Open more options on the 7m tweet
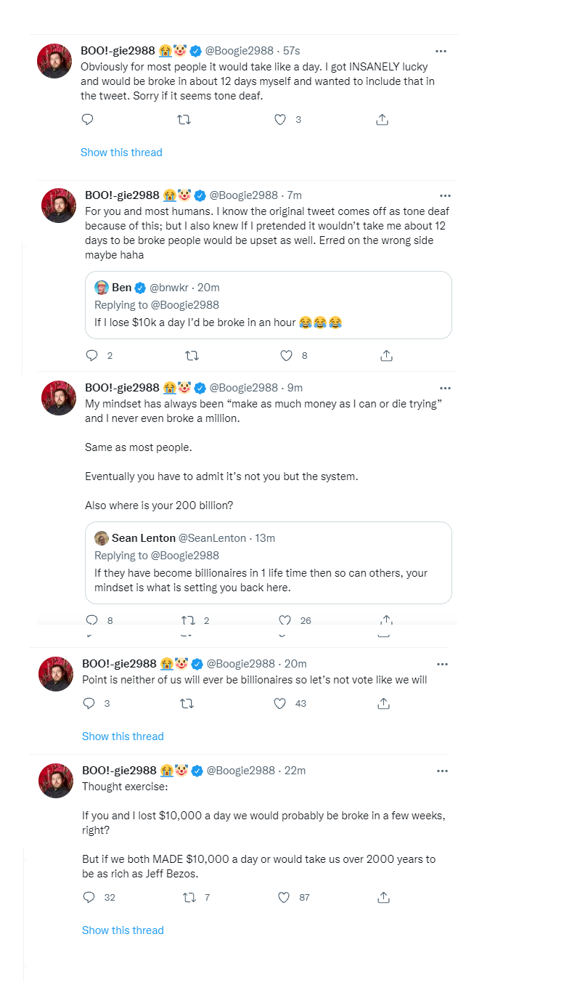 (x=445, y=195)
